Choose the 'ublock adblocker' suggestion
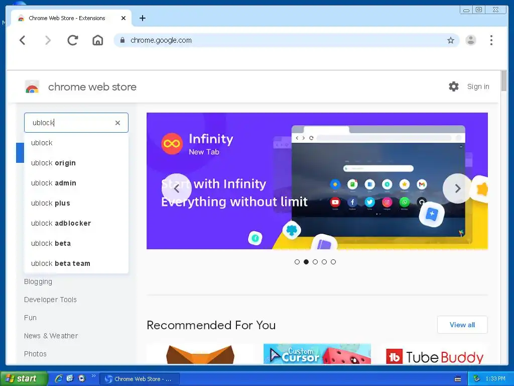Screen dimensions: 514x386 76,223
